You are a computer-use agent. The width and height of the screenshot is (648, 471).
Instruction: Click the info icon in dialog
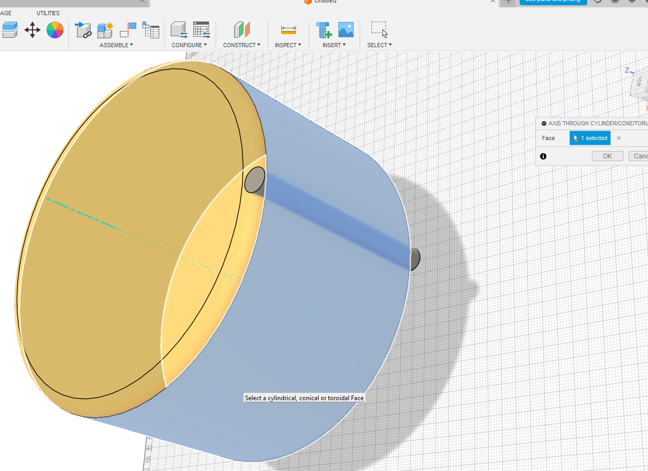[x=543, y=156]
